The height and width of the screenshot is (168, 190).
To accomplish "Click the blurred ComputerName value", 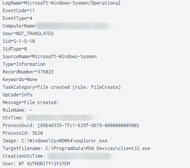I will click(x=75, y=26).
